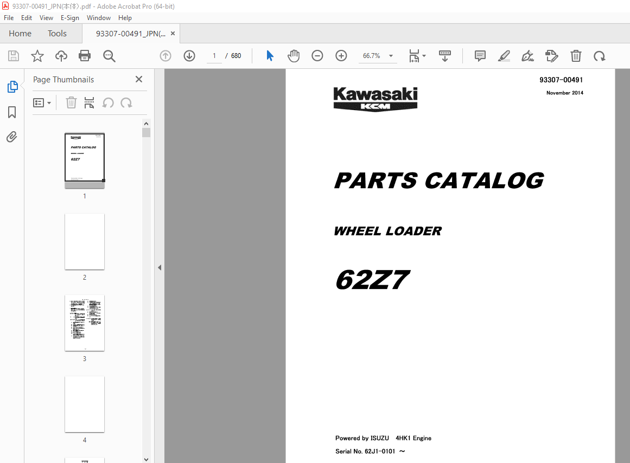Select the Highlight text tool

[504, 56]
